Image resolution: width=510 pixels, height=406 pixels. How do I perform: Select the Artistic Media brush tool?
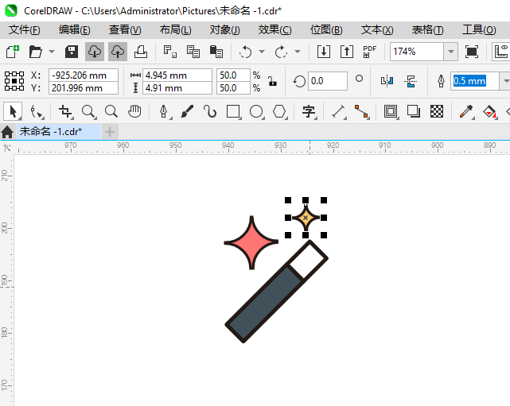click(187, 112)
